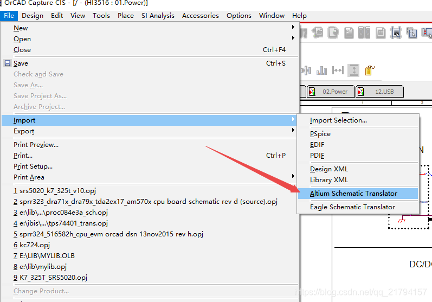Expand the Open submenu arrow
Image resolution: width=432 pixels, height=302 pixels.
coord(293,37)
